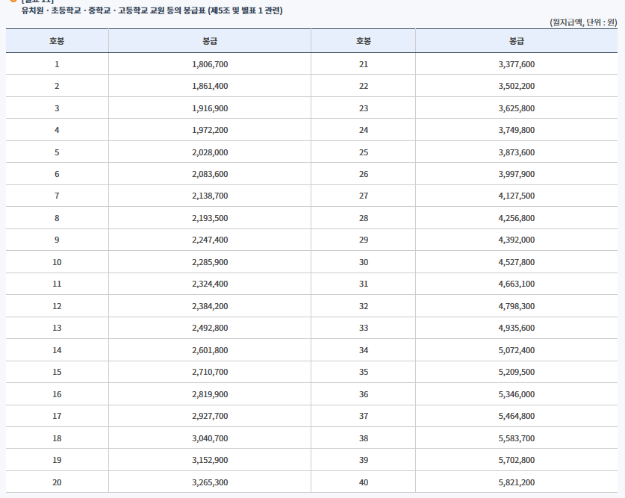The image size is (625, 498).
Task: Click the amount 2,492,800
Action: pos(210,328)
